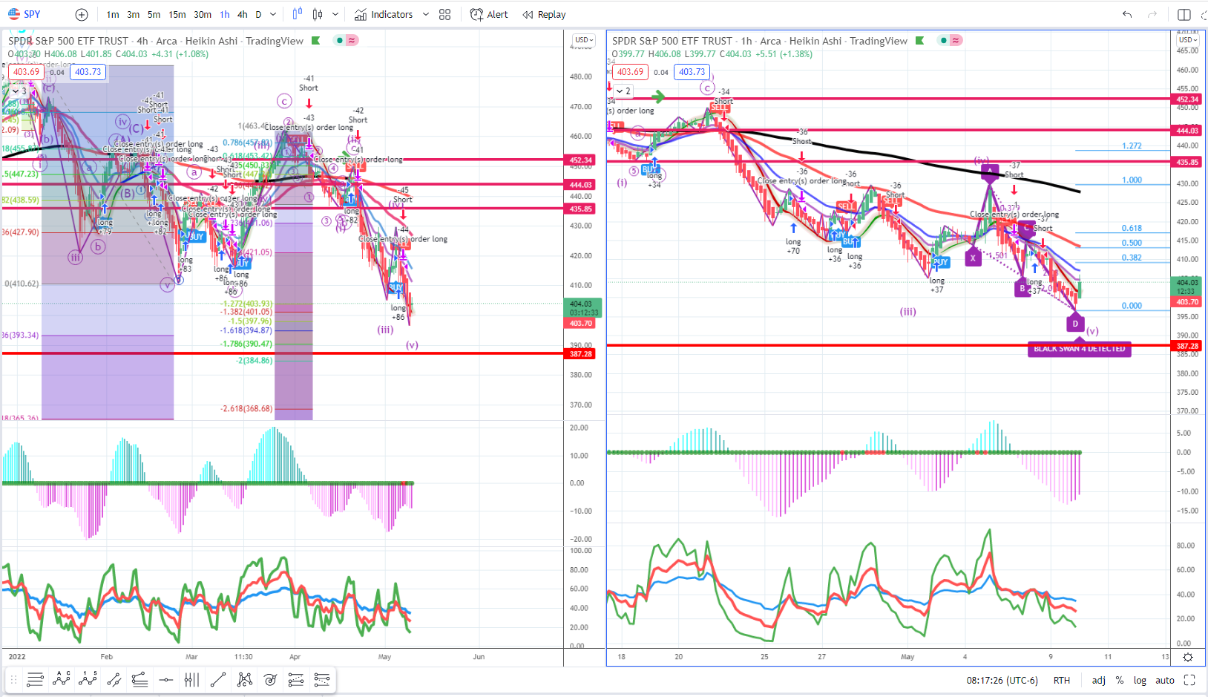Click red sell price 403.69 on right chart
Screen dimensions: 1208x697
tap(630, 72)
